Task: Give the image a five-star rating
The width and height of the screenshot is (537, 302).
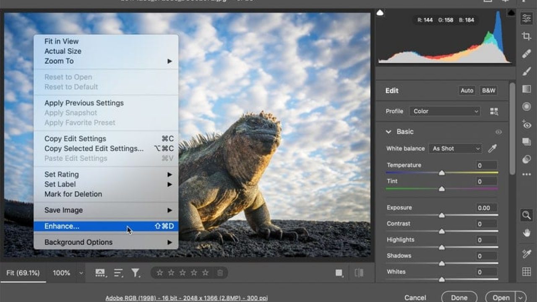Action: pos(205,273)
